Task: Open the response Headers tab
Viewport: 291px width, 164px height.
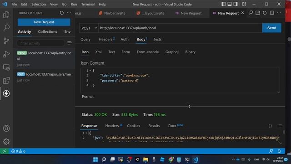Action: coord(113,126)
